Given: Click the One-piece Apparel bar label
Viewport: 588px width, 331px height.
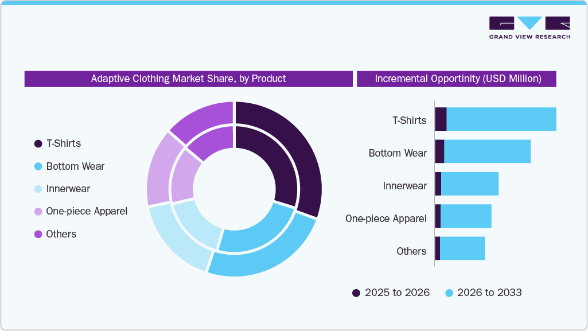Looking at the screenshot, I should tap(385, 219).
